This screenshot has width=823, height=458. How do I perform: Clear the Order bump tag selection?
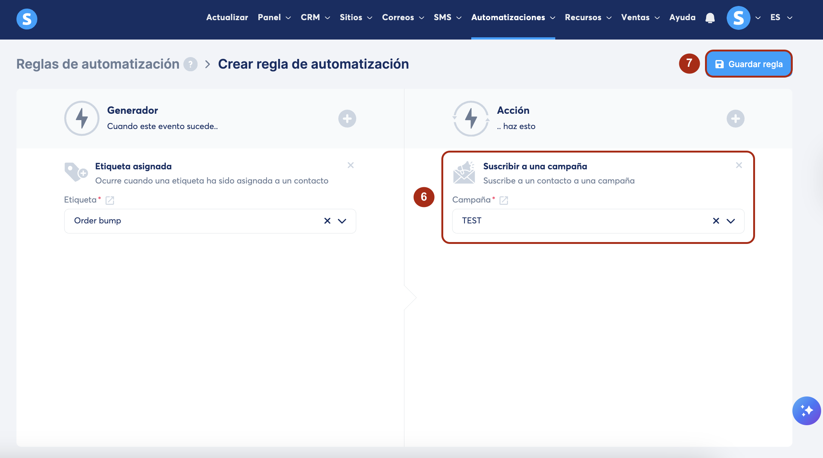(x=327, y=221)
